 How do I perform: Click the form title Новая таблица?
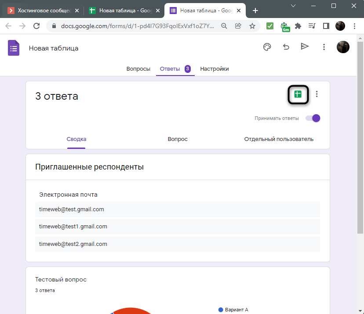pos(54,48)
